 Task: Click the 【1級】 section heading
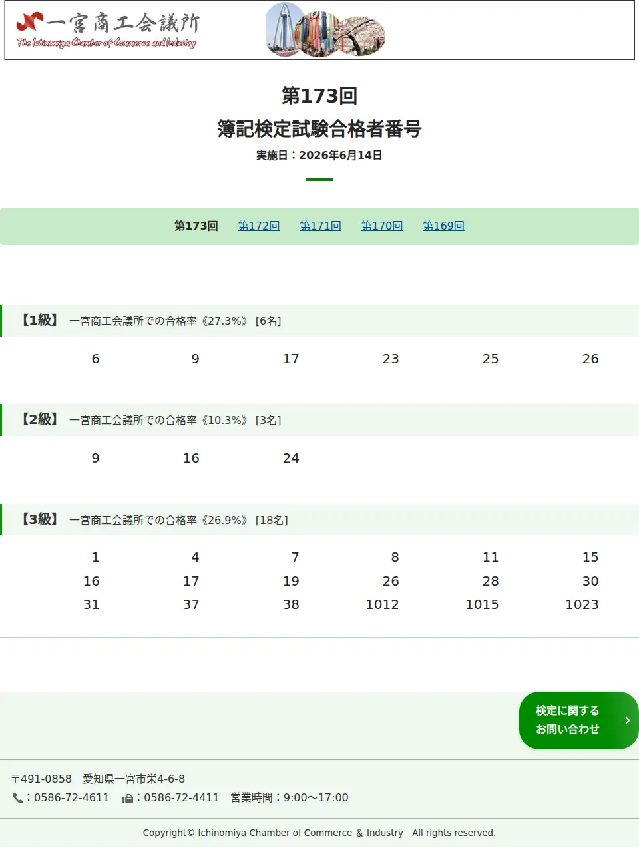pos(39,320)
